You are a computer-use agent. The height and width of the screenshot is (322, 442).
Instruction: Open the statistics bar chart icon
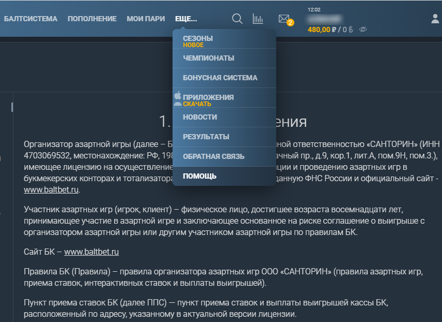[258, 19]
